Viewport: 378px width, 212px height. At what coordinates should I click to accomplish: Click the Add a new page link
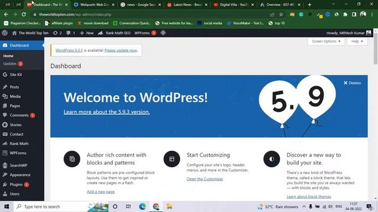coord(101,191)
